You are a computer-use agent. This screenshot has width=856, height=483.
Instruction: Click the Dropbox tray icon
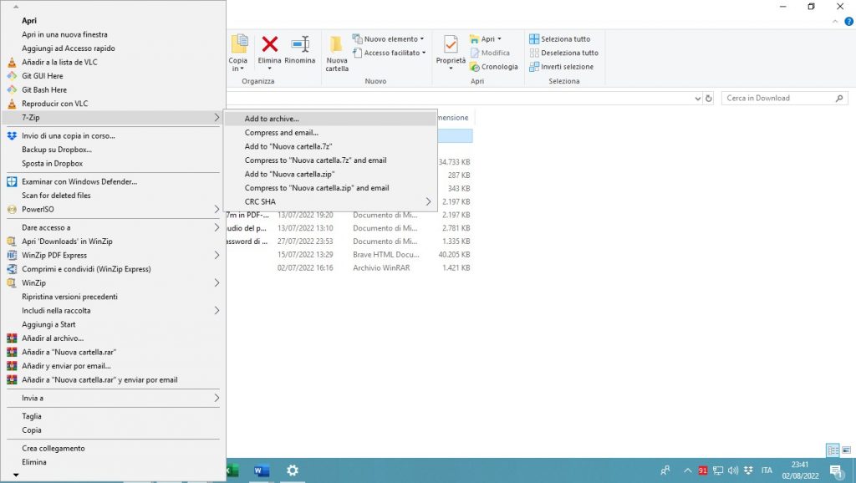(749, 470)
